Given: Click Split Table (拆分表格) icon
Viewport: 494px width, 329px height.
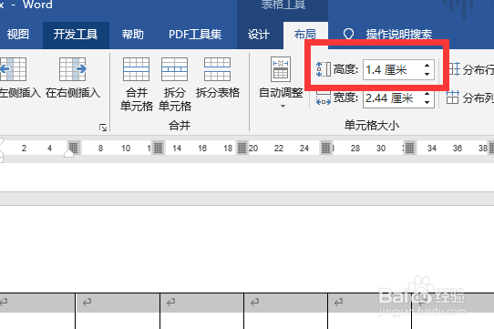Looking at the screenshot, I should 218,69.
